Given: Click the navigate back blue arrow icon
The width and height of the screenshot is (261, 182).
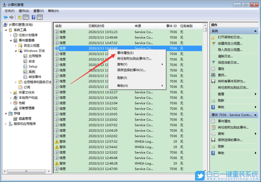Looking at the screenshot, I should (x=5, y=17).
